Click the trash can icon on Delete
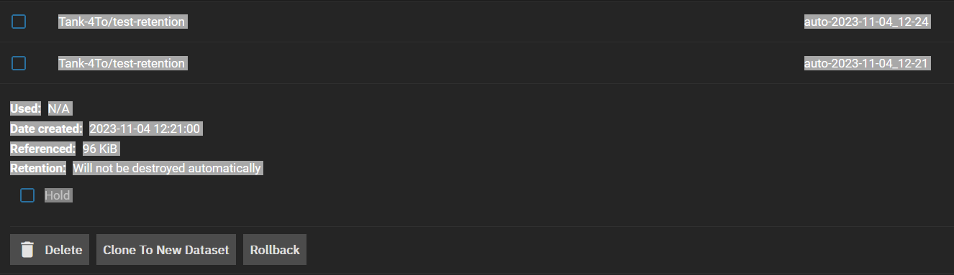Image resolution: width=954 pixels, height=275 pixels. [27, 250]
